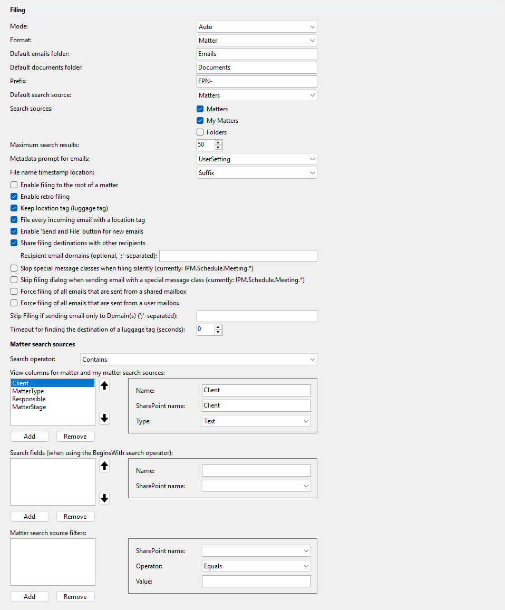Select MatterStage in view columns list
The image size is (505, 610).
(53, 407)
